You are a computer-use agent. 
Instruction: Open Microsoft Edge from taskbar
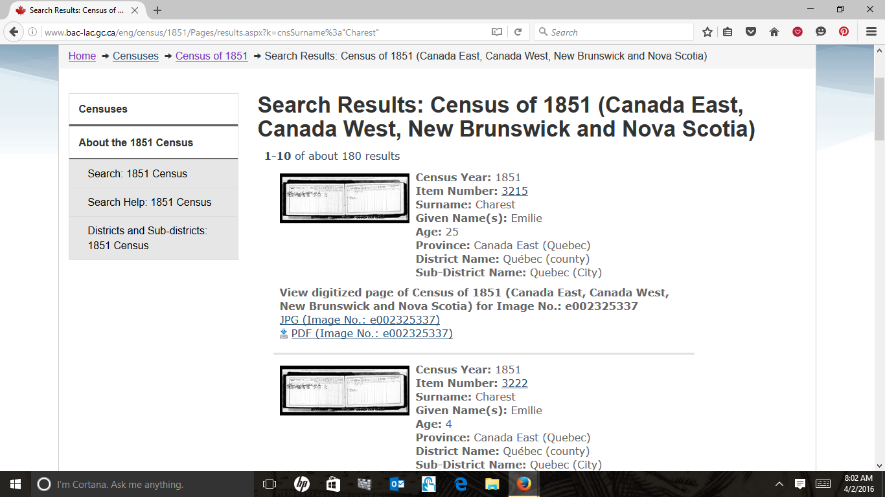point(461,484)
